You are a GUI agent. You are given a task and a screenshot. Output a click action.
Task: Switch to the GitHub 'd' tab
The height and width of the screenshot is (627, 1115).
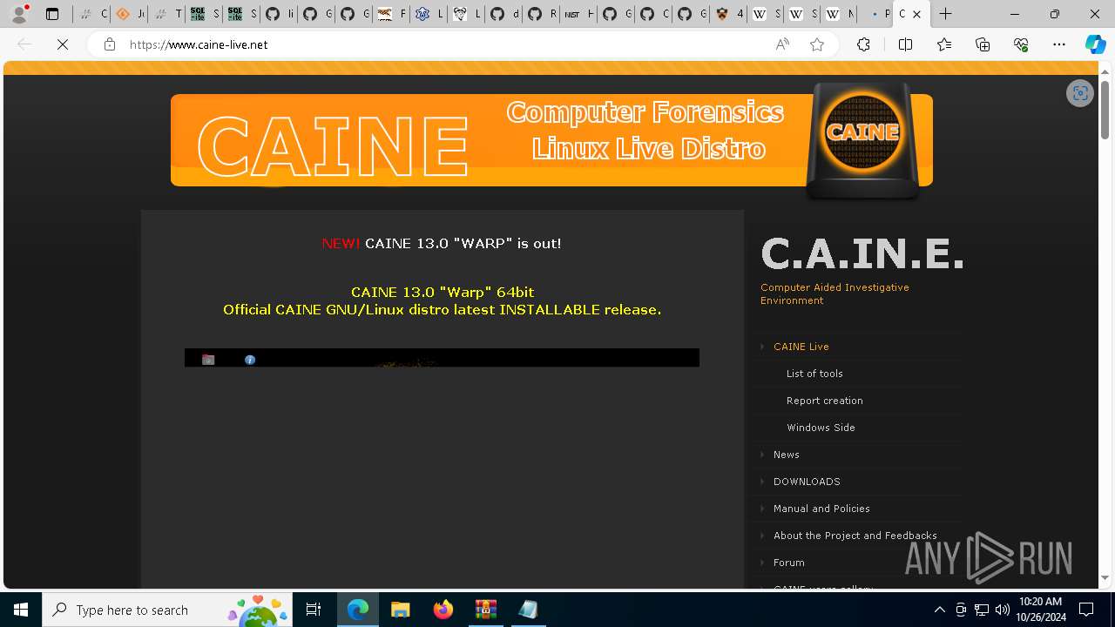[503, 14]
